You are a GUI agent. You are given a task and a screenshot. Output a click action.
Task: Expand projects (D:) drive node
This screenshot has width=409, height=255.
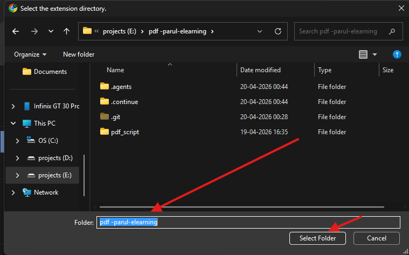click(x=17, y=158)
